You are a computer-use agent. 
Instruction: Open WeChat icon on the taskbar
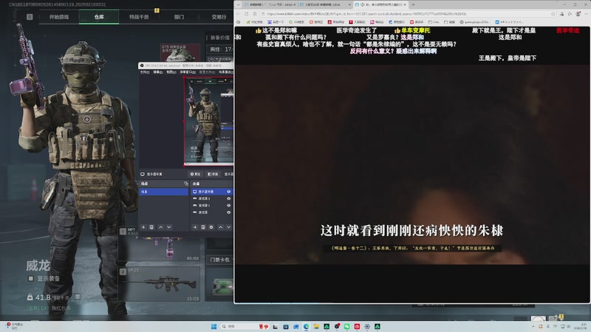coord(346,326)
